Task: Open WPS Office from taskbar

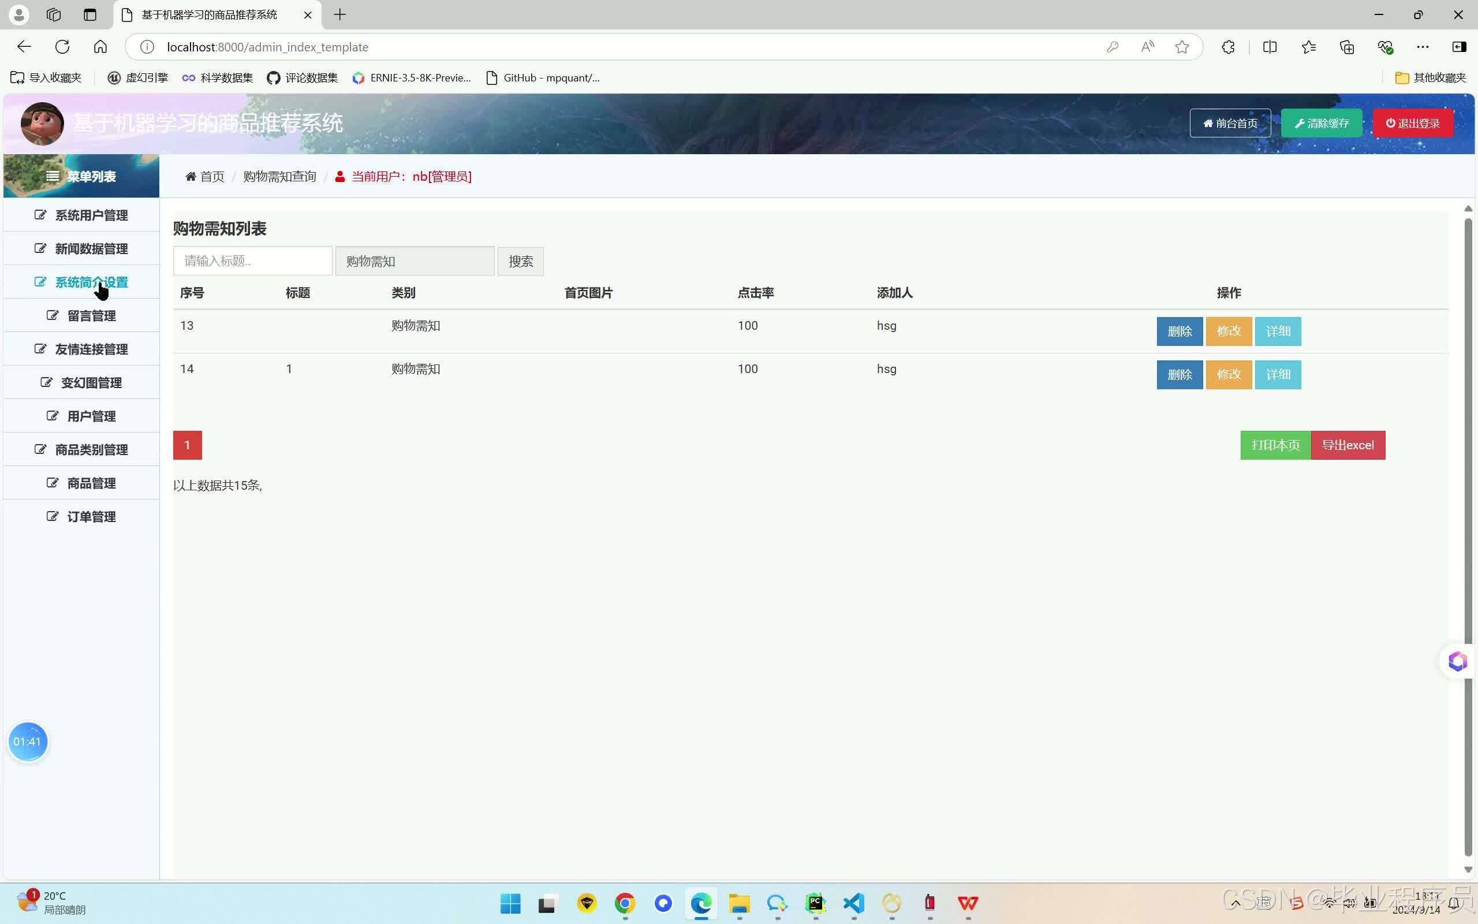Action: (968, 903)
